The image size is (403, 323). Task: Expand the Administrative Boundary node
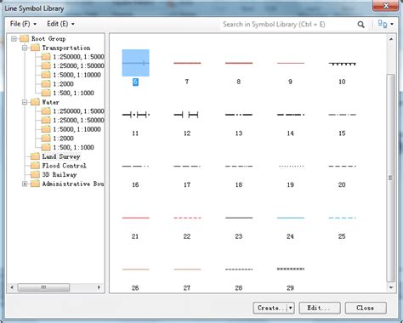[x=25, y=184]
